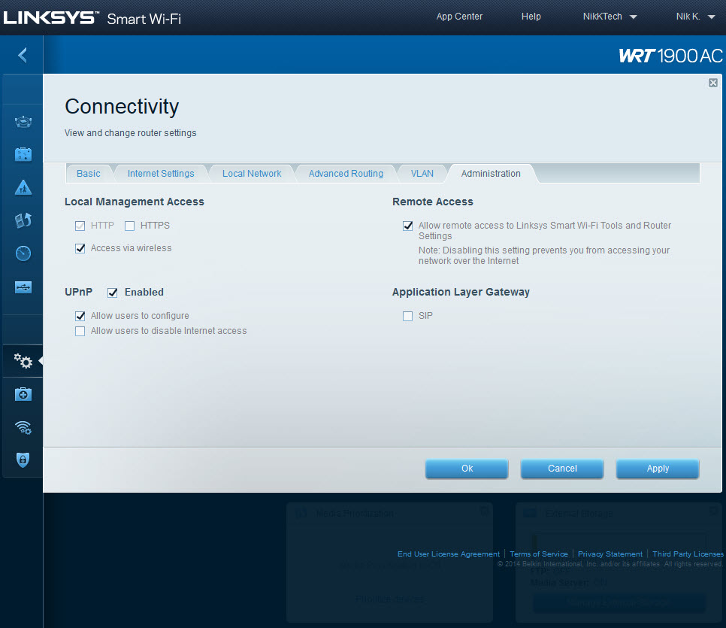Open Troubleshooting first-aid sidebar icon
Image resolution: width=726 pixels, height=628 pixels.
23,394
